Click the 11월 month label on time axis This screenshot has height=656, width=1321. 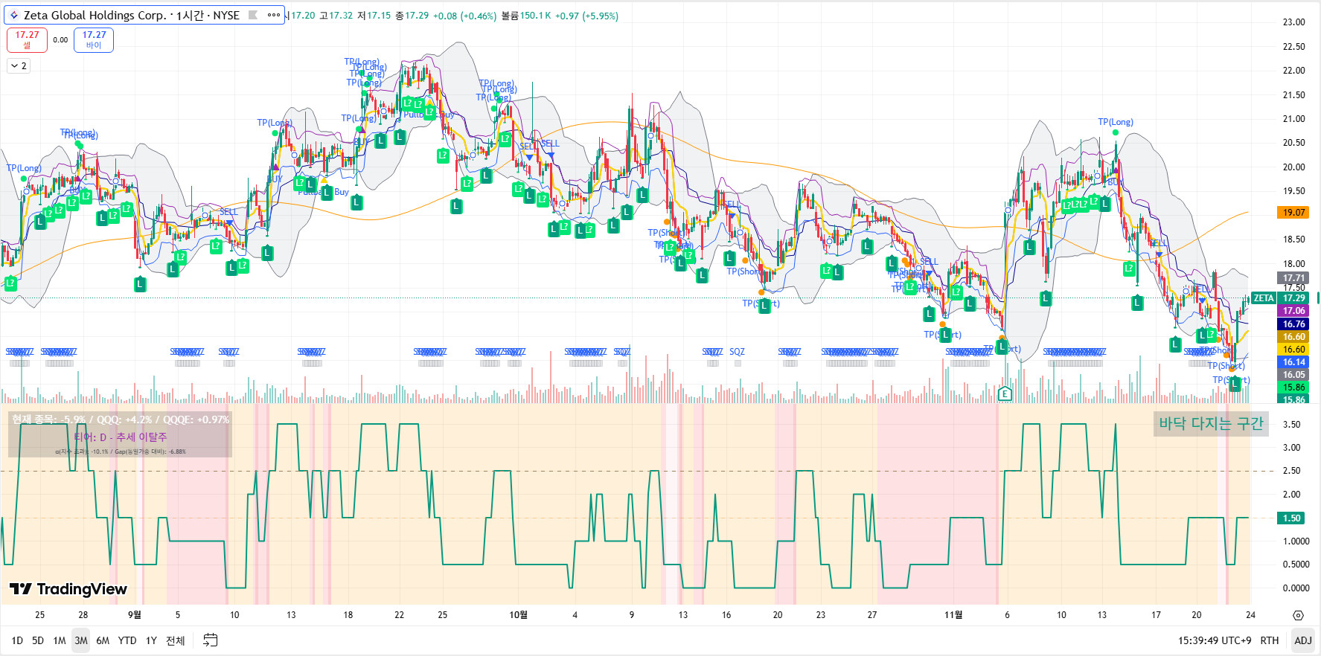[x=953, y=615]
